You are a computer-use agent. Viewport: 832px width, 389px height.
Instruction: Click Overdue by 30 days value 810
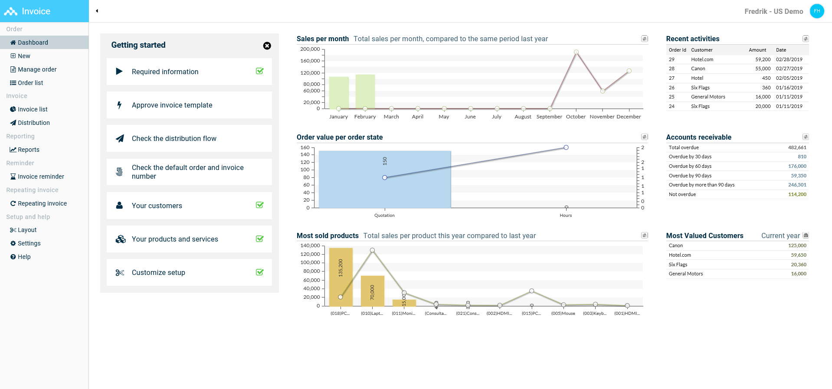[x=802, y=157]
